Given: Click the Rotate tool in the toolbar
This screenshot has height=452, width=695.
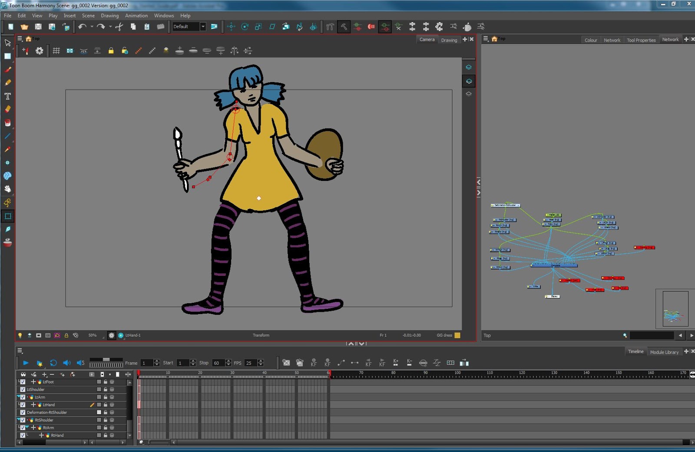Looking at the screenshot, I should pyautogui.click(x=245, y=27).
